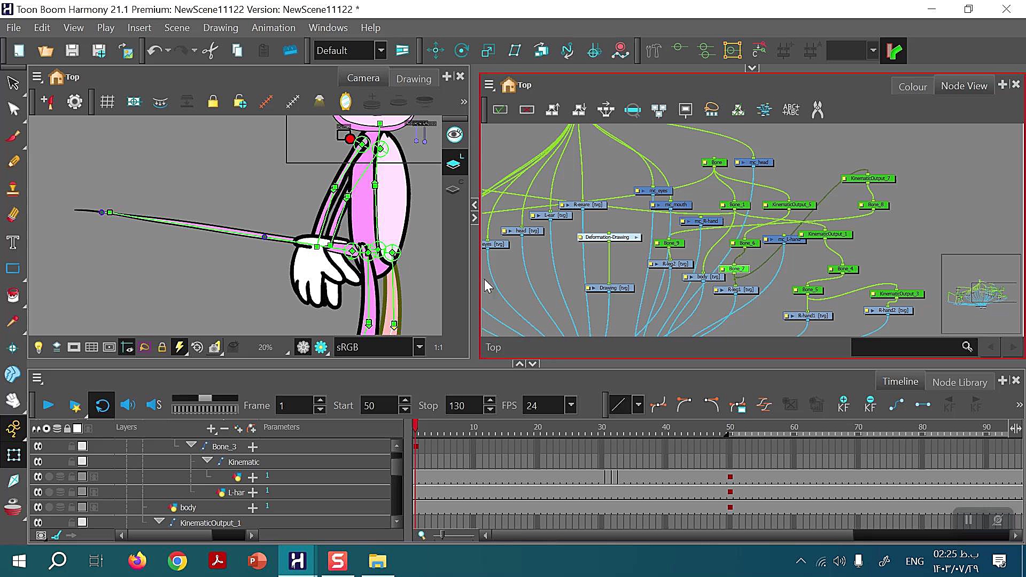Click the Rotate tool in top toolbar

[x=461, y=51]
